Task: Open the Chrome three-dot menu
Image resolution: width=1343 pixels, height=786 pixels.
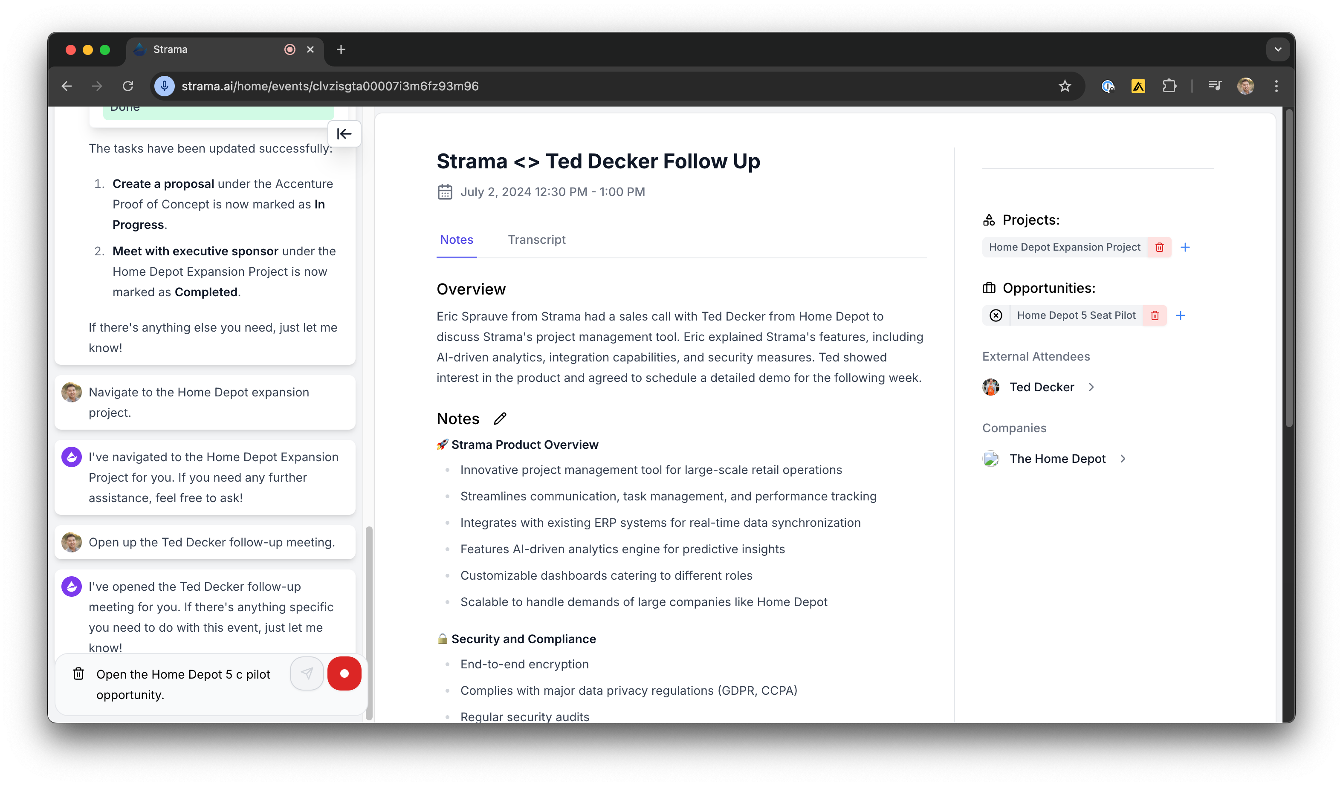Action: (x=1276, y=87)
